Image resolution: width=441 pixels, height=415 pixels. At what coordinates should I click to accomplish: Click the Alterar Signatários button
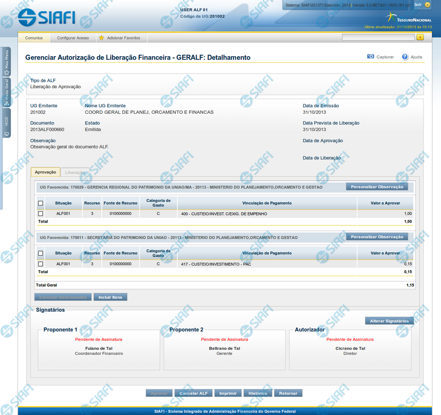(389, 321)
